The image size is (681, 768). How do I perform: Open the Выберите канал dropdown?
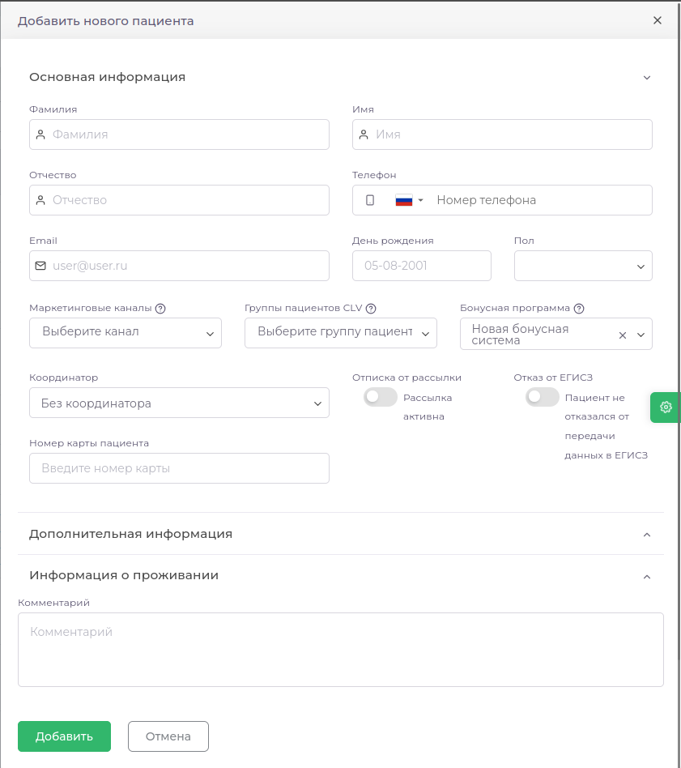[125, 333]
